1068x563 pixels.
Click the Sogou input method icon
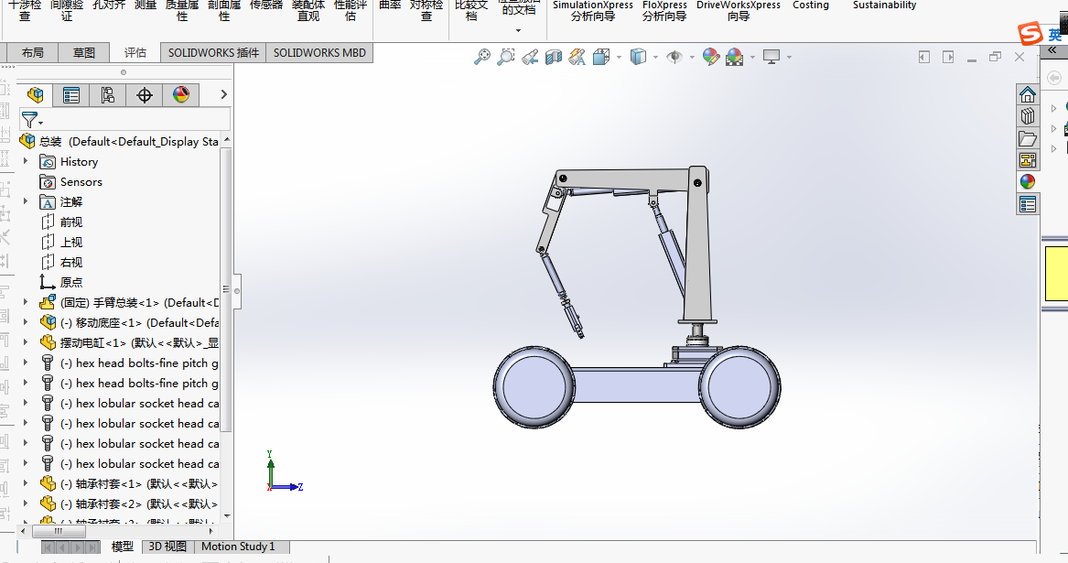click(1030, 33)
